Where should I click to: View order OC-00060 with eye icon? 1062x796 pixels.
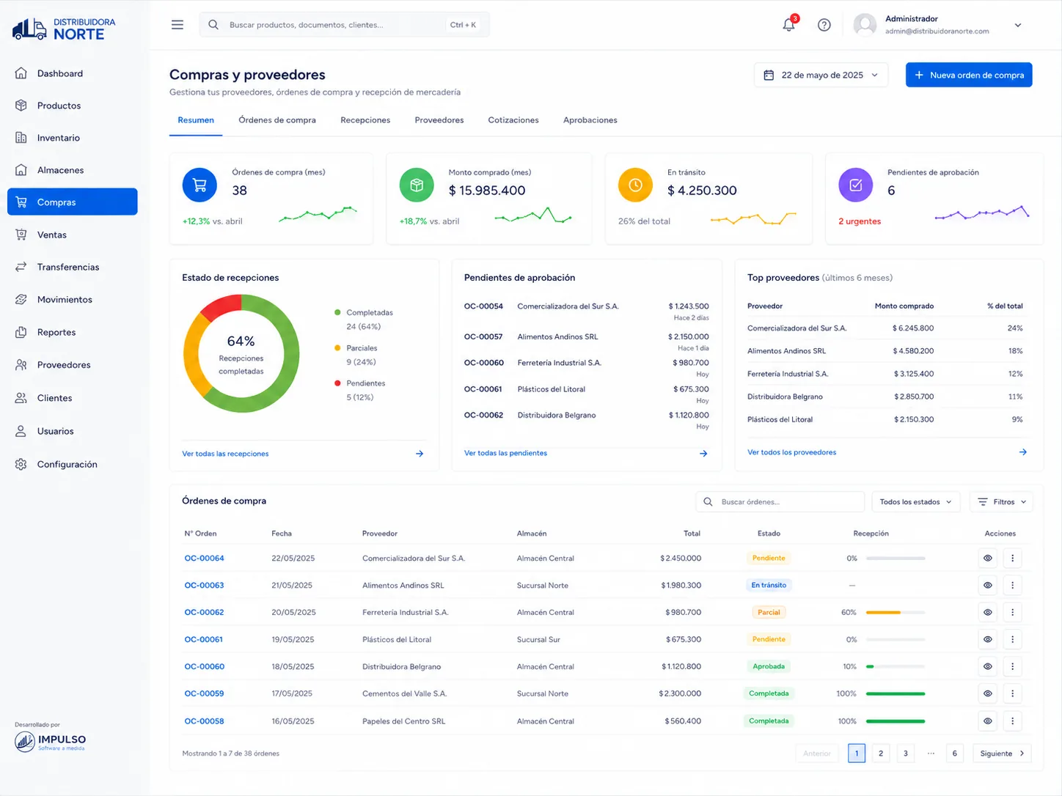(x=988, y=666)
